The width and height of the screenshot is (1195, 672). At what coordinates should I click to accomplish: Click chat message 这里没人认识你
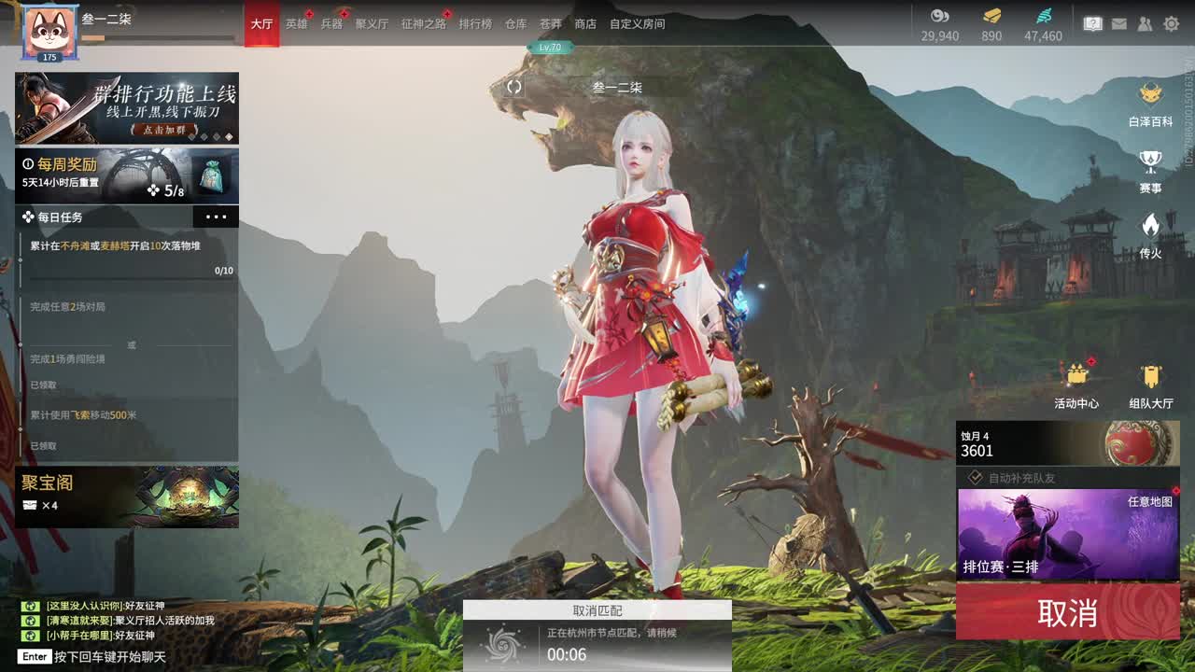(105, 606)
